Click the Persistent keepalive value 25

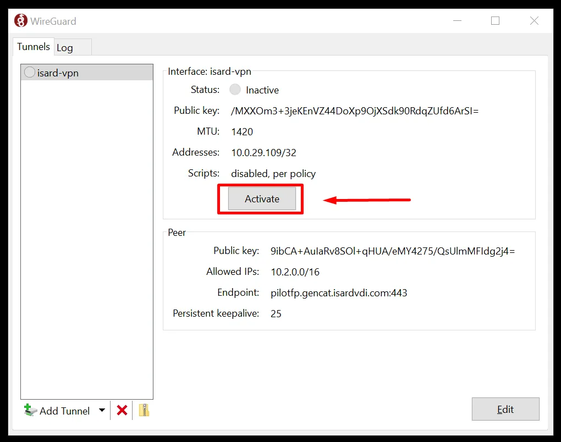[x=276, y=314]
